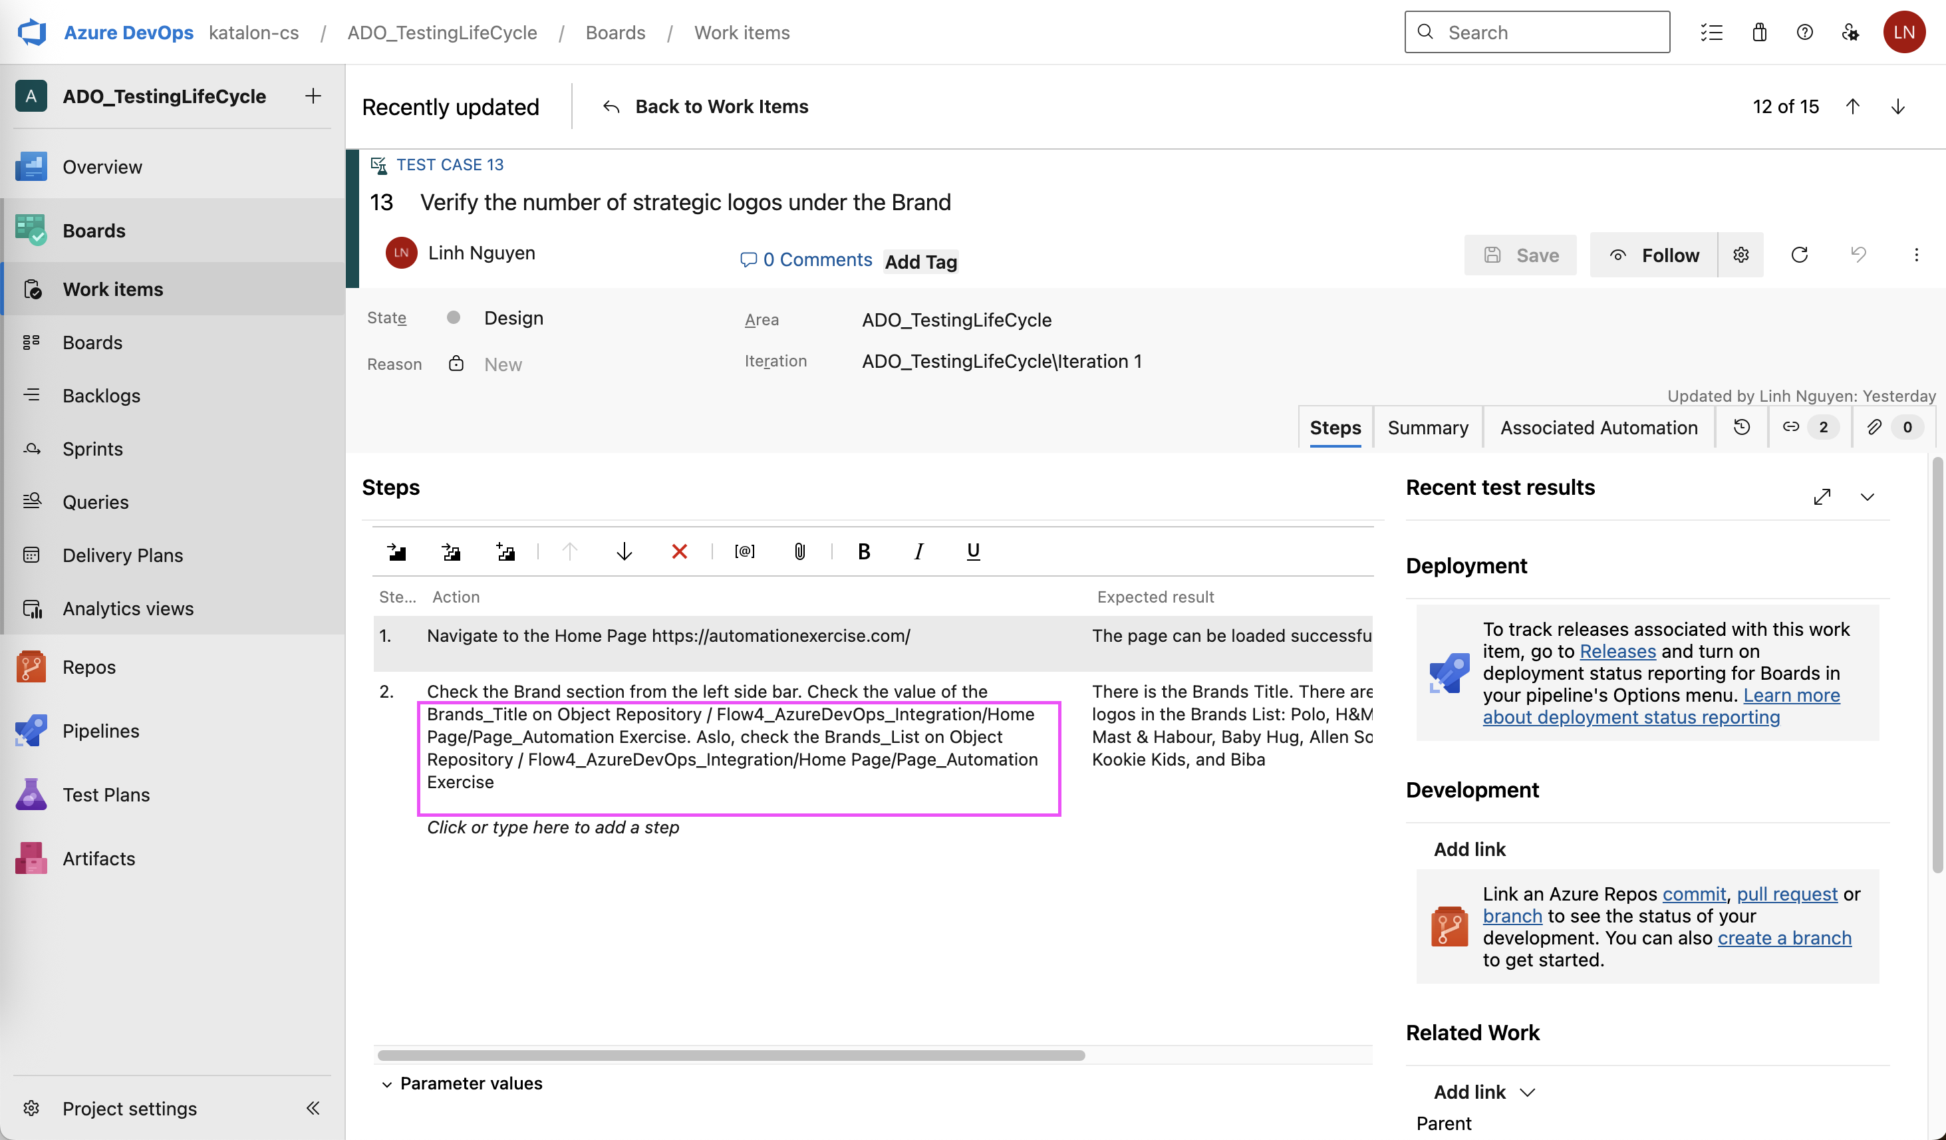This screenshot has height=1140, width=1946.
Task: Toggle italic formatting in steps toolbar
Action: tap(918, 551)
